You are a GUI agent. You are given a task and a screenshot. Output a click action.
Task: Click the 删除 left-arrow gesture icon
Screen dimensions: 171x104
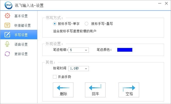(x=63, y=88)
